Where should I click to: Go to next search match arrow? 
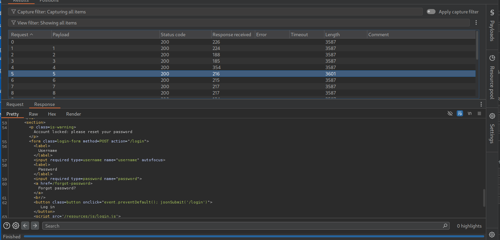[35, 226]
